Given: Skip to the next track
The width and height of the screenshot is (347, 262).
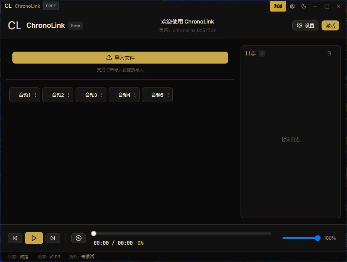Looking at the screenshot, I should coord(53,238).
